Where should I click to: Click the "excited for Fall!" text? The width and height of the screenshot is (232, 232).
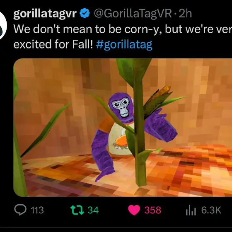point(53,44)
